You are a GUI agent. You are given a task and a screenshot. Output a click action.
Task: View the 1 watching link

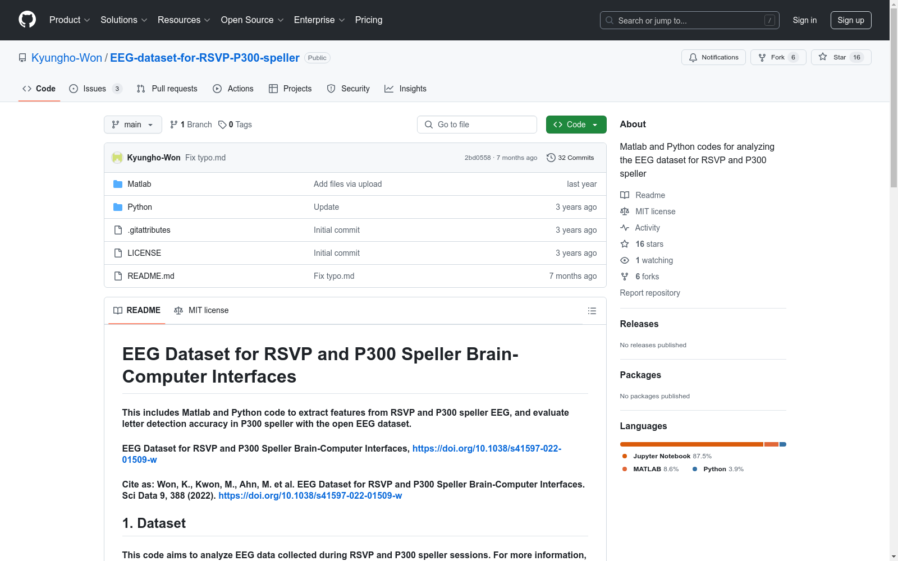(647, 260)
